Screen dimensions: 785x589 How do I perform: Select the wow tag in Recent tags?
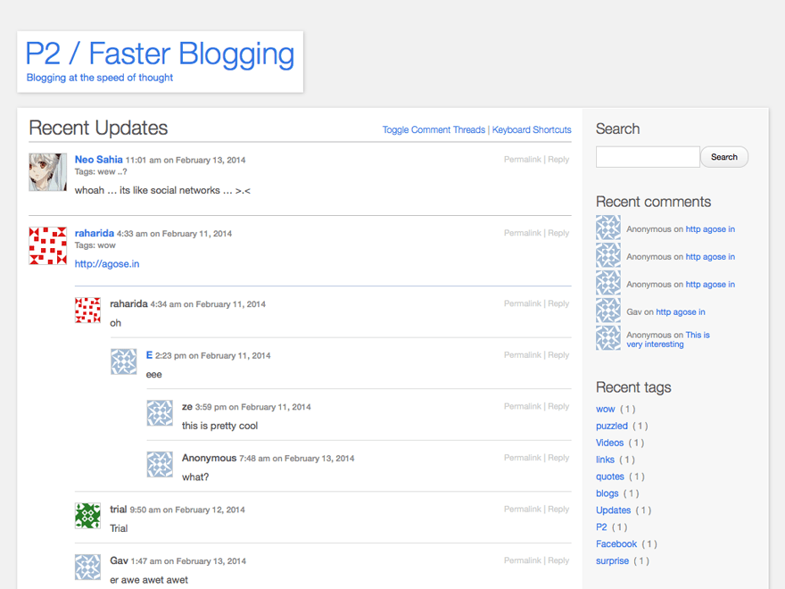click(x=605, y=409)
